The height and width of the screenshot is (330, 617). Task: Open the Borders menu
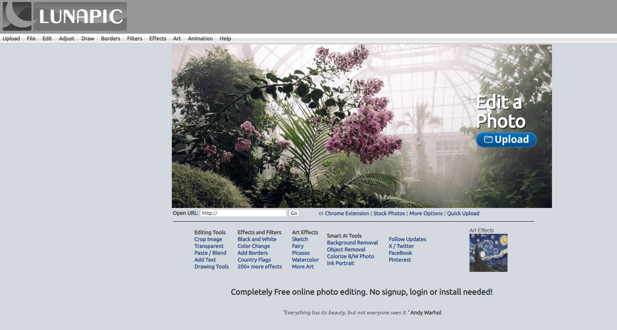(110, 38)
